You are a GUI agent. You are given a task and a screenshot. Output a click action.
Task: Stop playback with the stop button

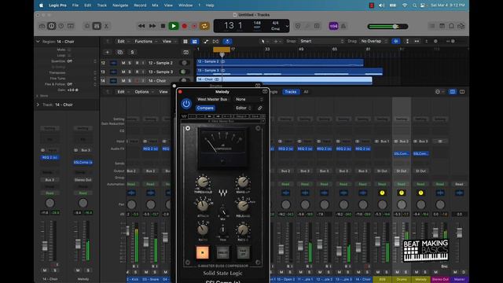pyautogui.click(x=163, y=26)
